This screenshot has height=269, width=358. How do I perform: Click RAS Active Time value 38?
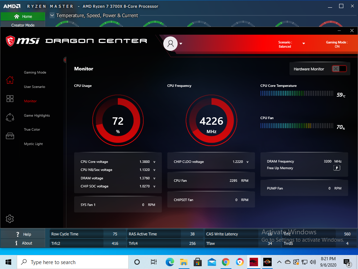(192, 234)
